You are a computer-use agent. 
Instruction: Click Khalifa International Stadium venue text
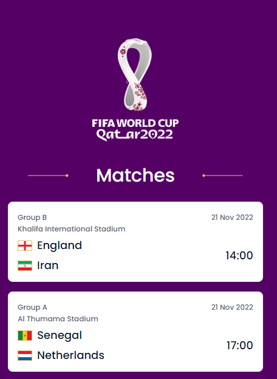pyautogui.click(x=72, y=229)
